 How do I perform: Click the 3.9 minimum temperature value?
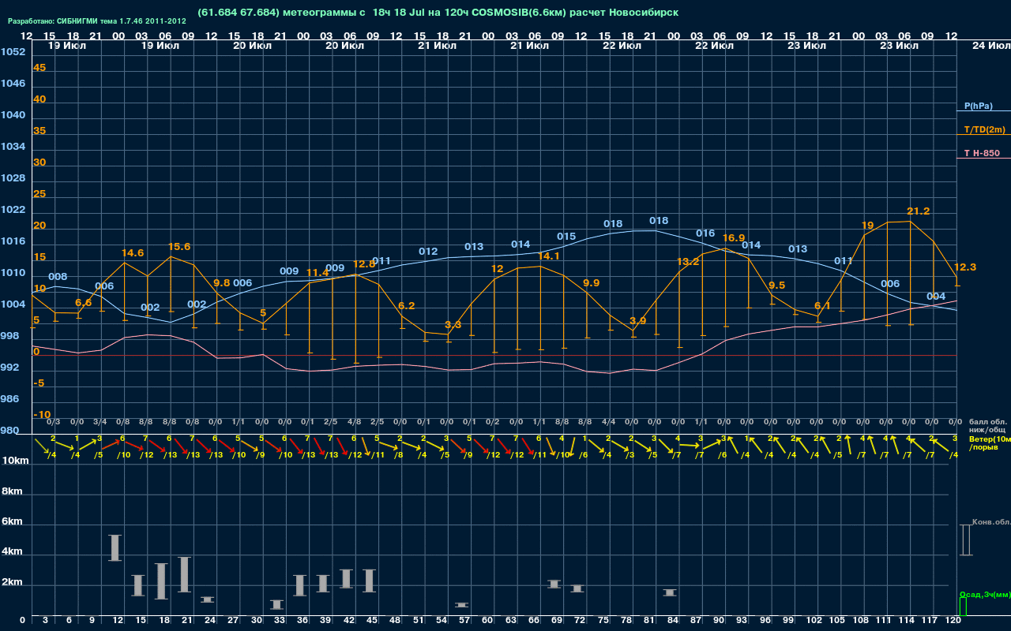[x=638, y=321]
